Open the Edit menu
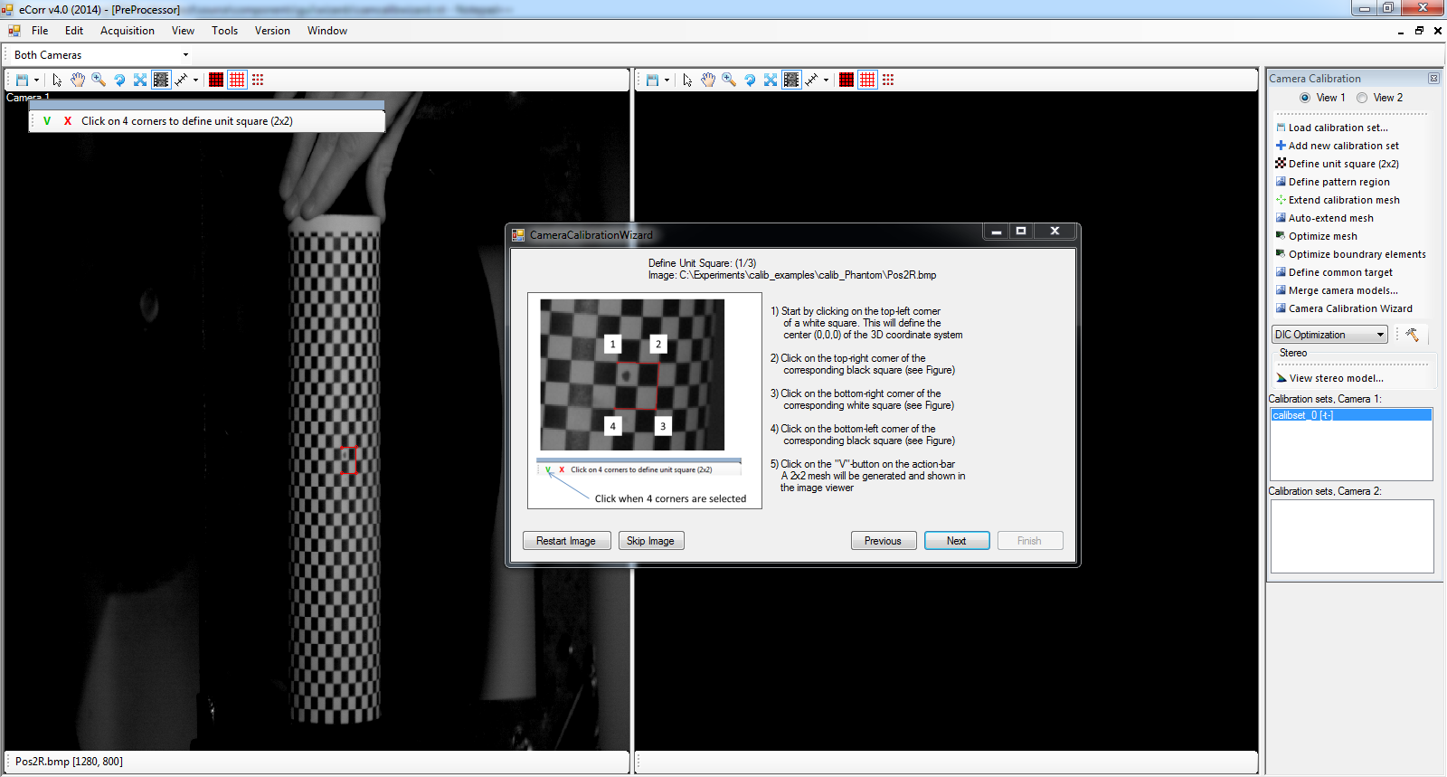1447x777 pixels. (74, 31)
